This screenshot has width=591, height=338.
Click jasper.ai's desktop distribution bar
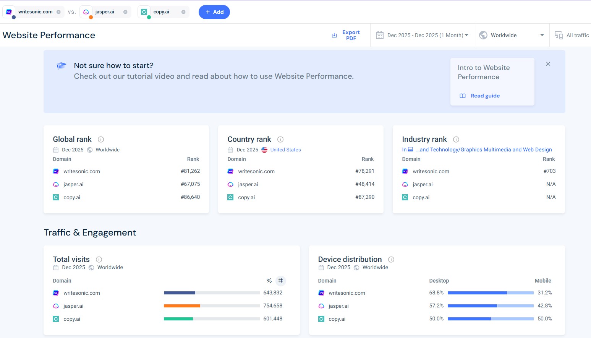pyautogui.click(x=472, y=305)
